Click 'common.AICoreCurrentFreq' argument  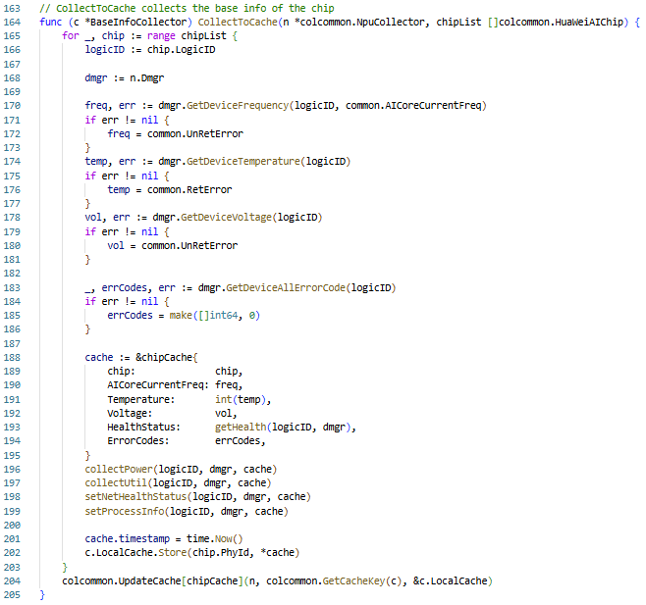coord(413,106)
